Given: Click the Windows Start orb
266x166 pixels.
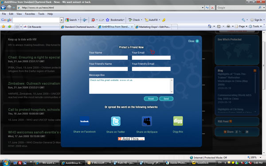Looking at the screenshot, I should pos(6,163).
